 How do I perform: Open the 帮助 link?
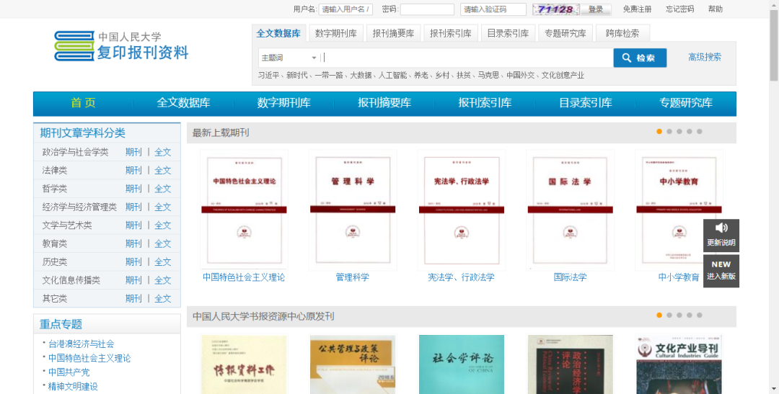pos(716,9)
